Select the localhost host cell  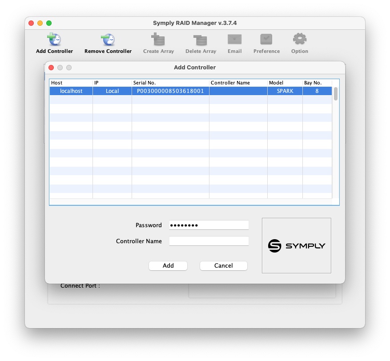point(71,91)
